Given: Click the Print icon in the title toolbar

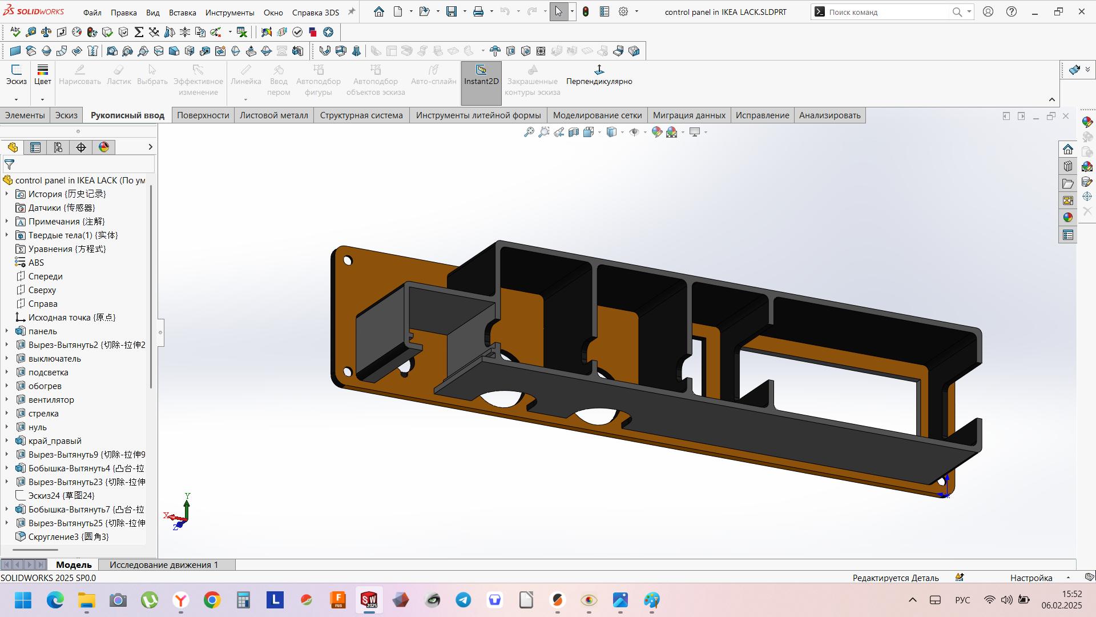Looking at the screenshot, I should 478,11.
